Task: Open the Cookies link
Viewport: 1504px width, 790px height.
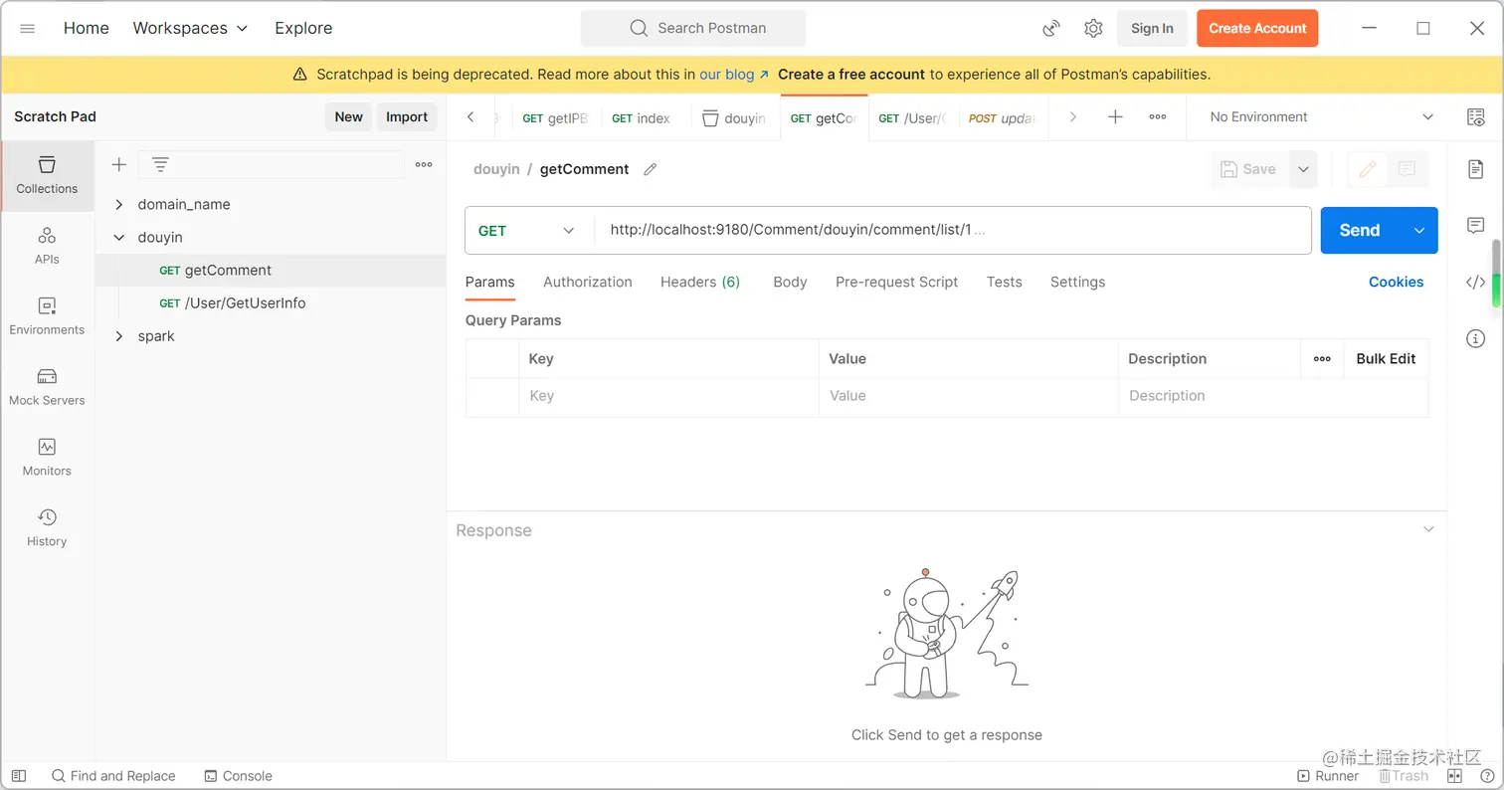Action: [x=1396, y=282]
